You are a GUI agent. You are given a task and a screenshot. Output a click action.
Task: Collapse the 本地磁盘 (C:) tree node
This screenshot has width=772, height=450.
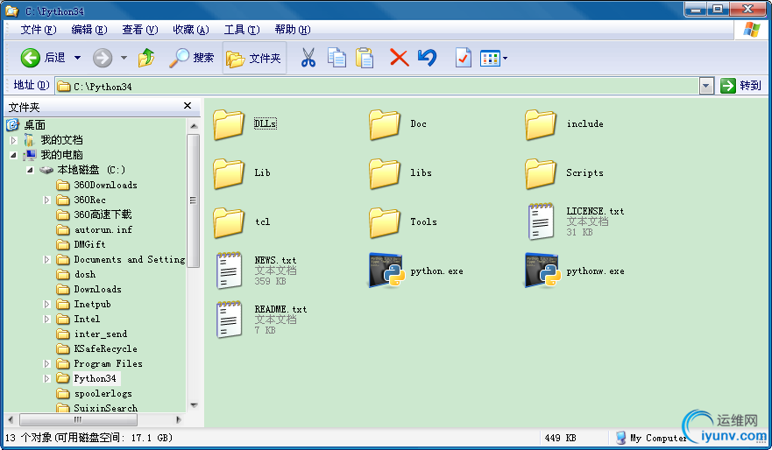(30, 170)
